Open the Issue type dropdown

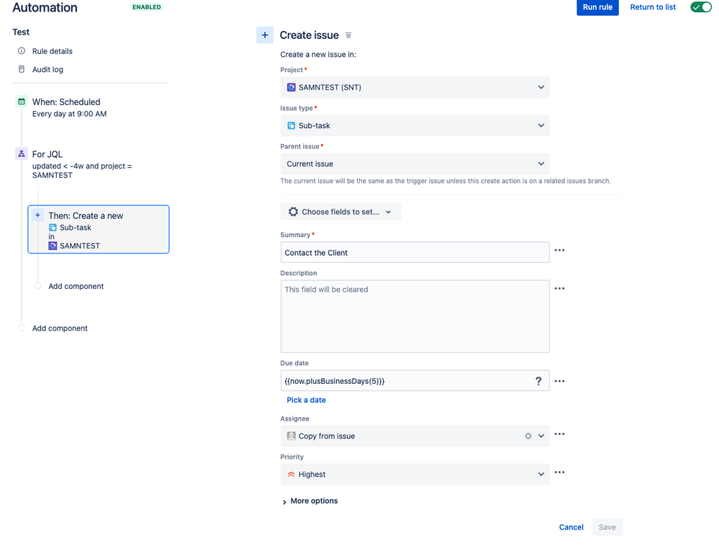(415, 125)
